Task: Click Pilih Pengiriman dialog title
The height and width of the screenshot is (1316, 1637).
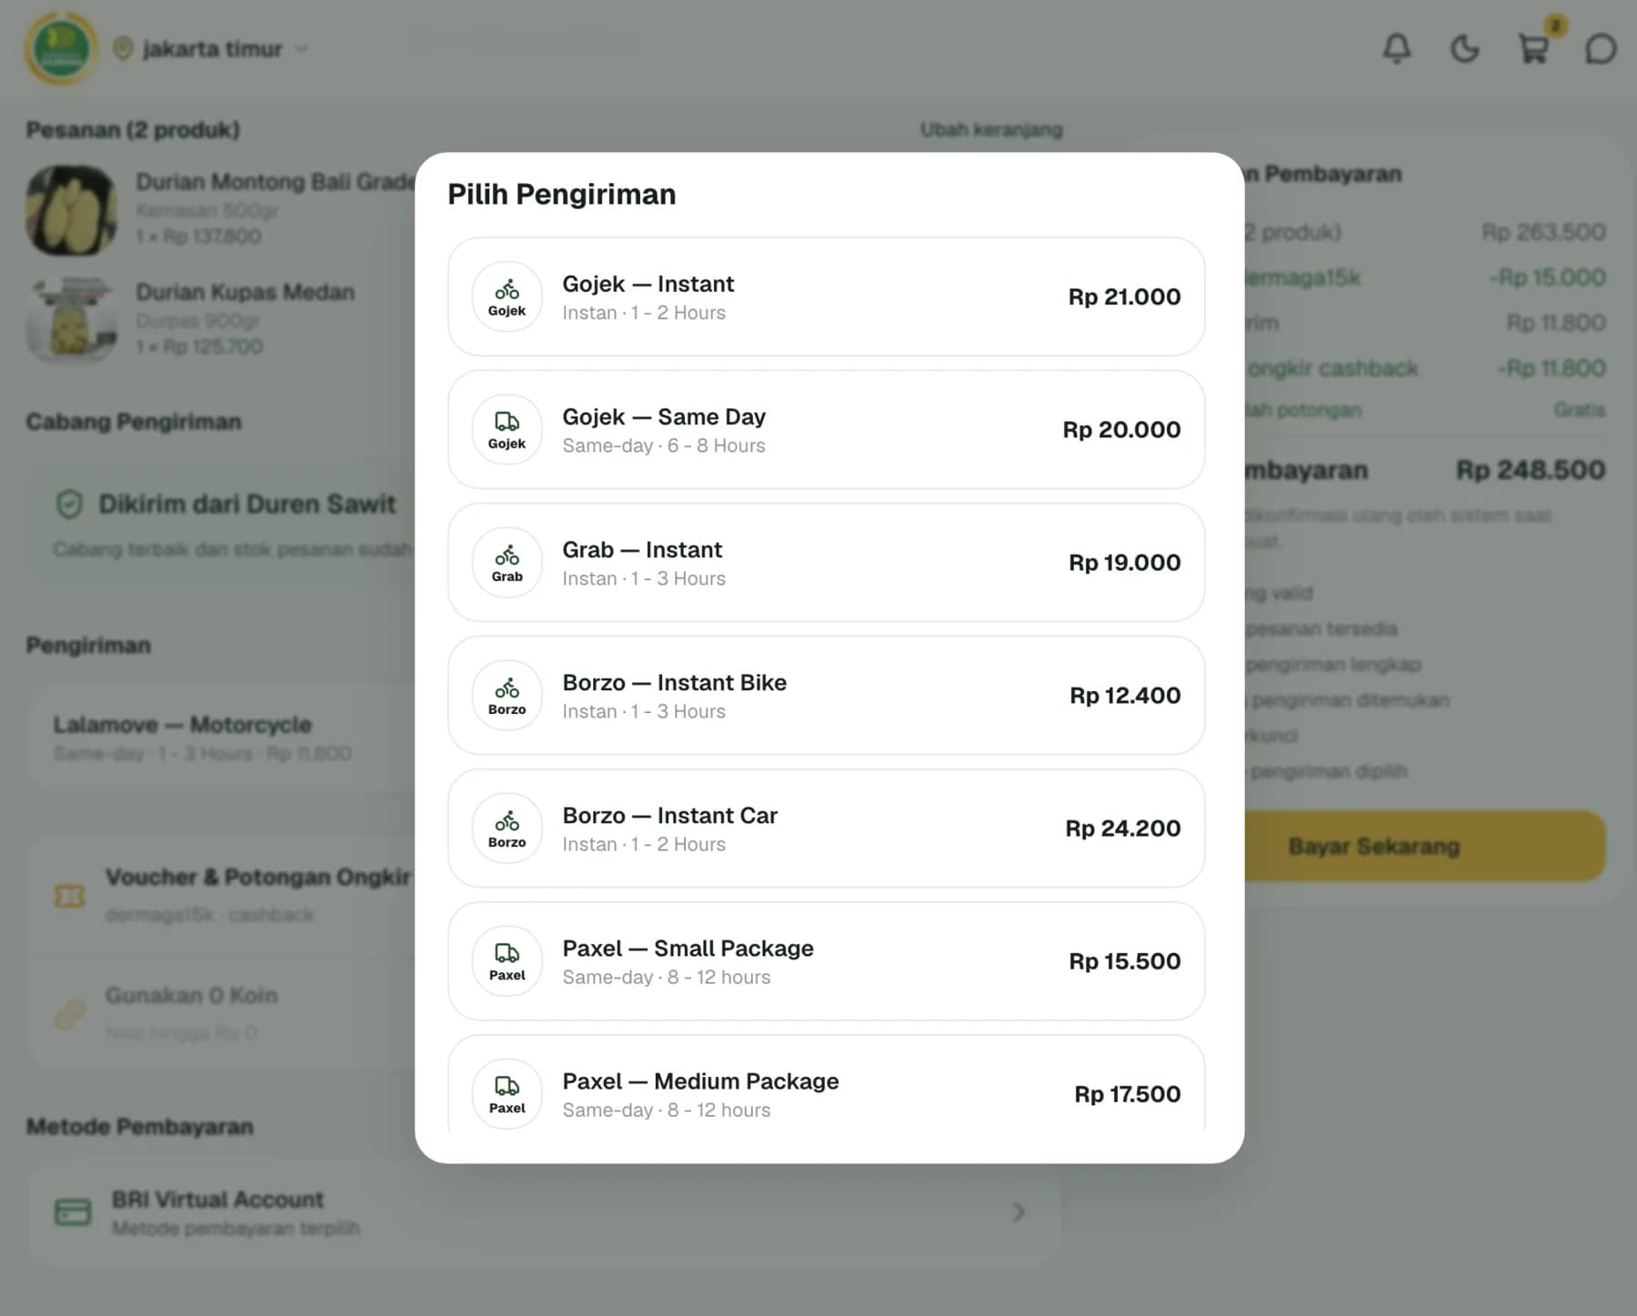Action: tap(561, 194)
